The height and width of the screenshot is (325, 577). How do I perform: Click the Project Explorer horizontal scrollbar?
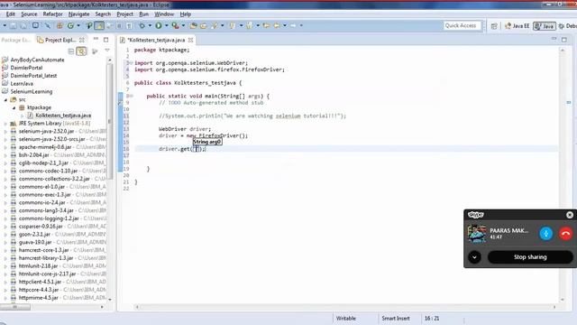point(15,307)
